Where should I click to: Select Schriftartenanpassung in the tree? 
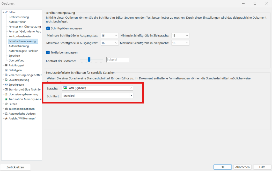[x=23, y=41]
